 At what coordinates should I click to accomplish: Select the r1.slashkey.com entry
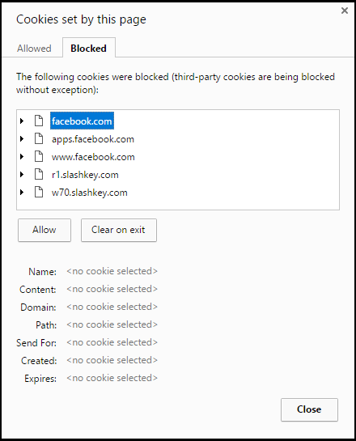85,175
